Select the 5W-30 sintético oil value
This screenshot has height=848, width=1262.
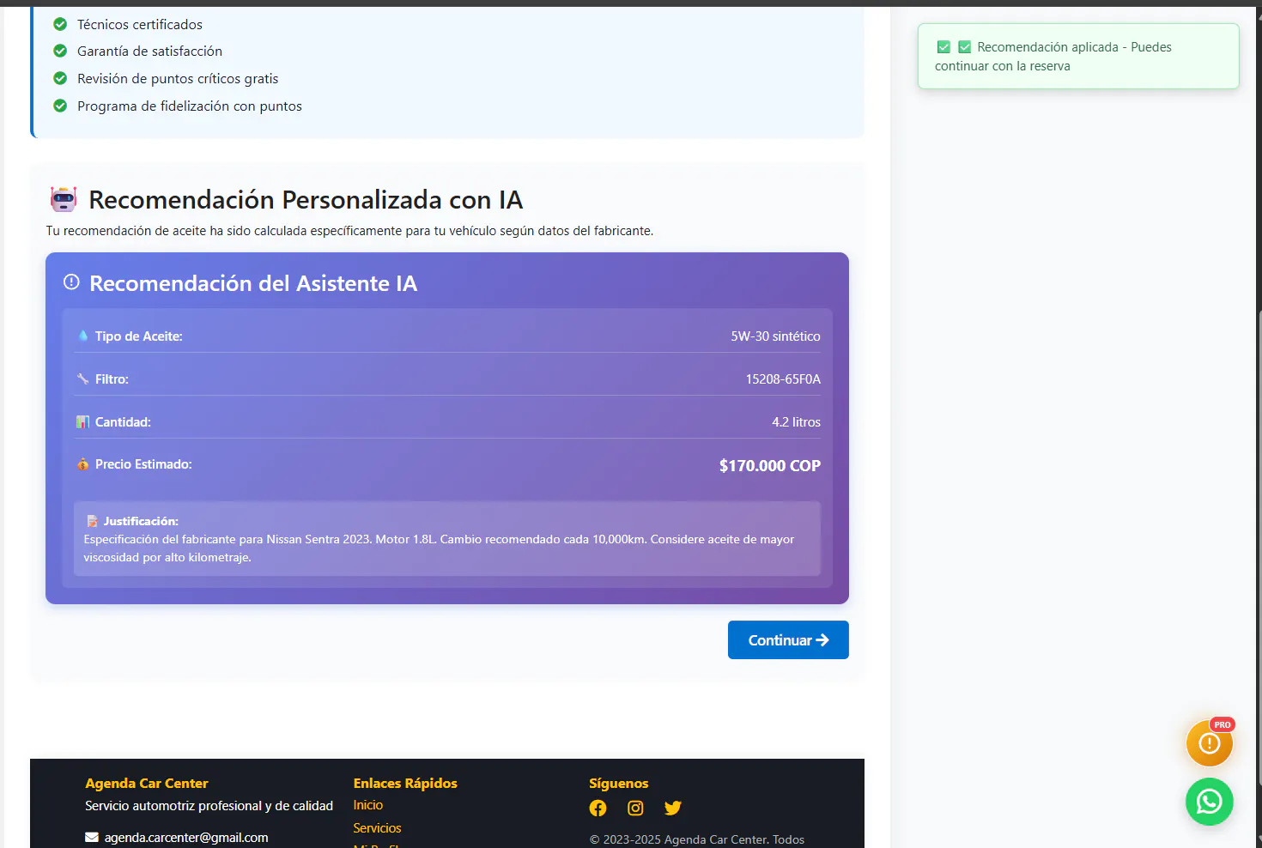[775, 336]
